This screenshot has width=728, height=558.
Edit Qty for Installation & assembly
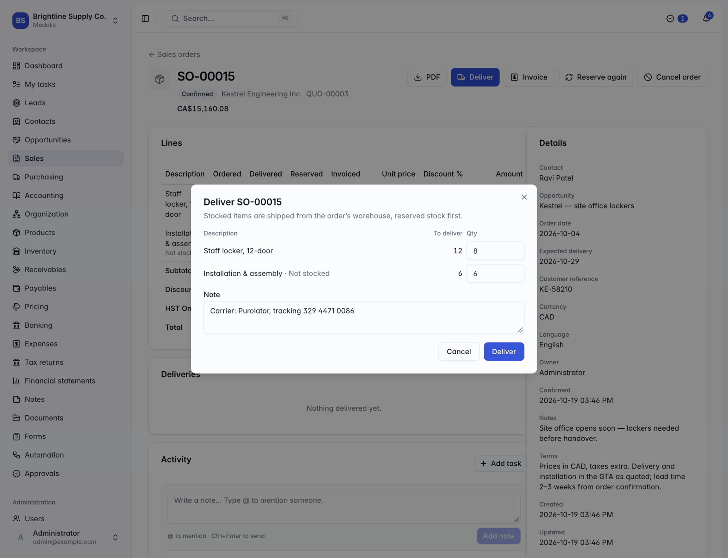click(x=495, y=274)
